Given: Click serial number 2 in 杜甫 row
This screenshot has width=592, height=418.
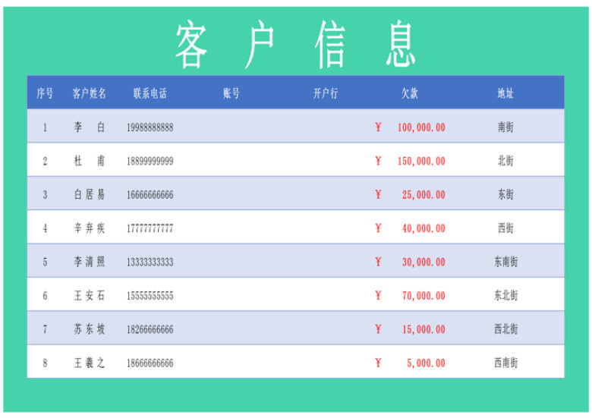Looking at the screenshot, I should coord(45,162).
